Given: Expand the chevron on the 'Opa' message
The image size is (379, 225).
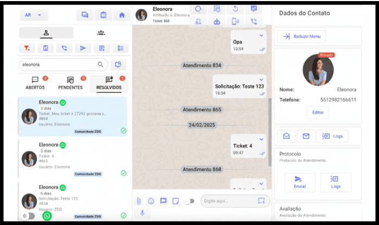Looking at the screenshot, I should pyautogui.click(x=261, y=35).
